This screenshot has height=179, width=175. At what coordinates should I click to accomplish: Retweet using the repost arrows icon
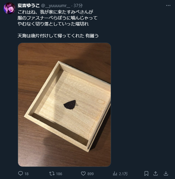(52, 174)
